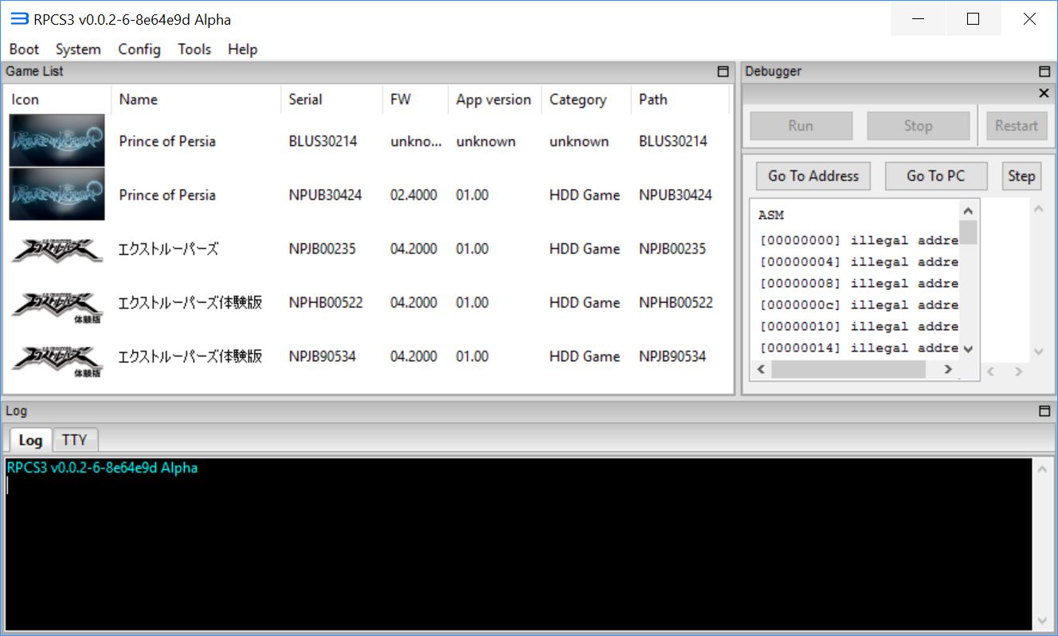Float the Game List panel using its dock icon
The image size is (1058, 636).
723,72
